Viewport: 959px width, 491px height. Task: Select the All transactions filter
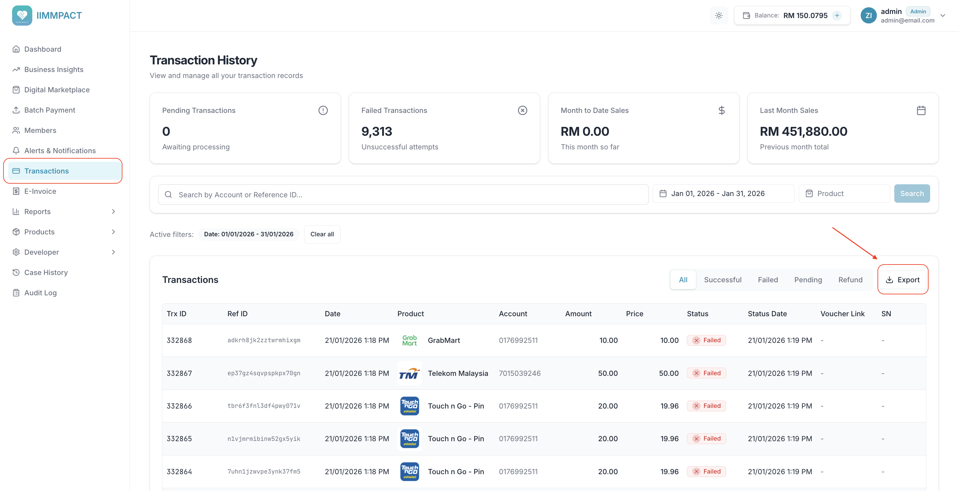tap(683, 279)
